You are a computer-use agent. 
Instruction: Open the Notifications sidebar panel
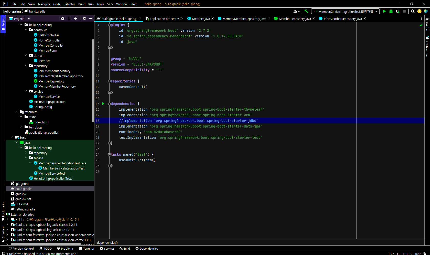tap(427, 47)
